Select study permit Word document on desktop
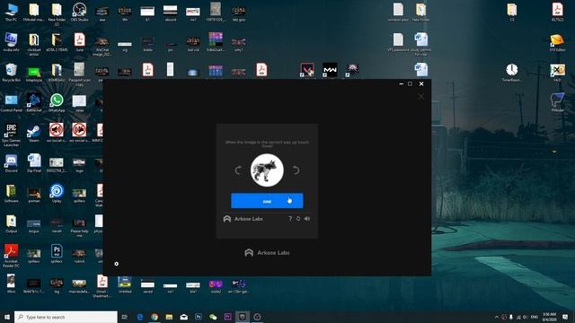Image resolution: width=575 pixels, height=323 pixels. pos(421,44)
